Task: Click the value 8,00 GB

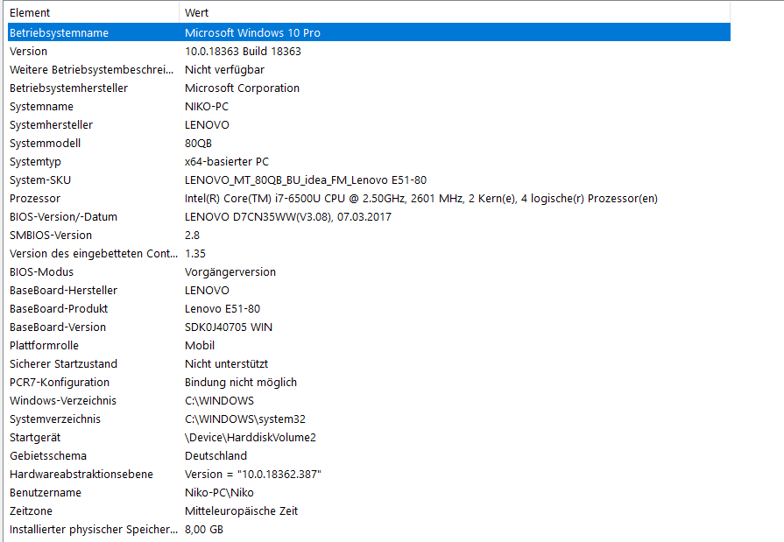Action: (204, 530)
